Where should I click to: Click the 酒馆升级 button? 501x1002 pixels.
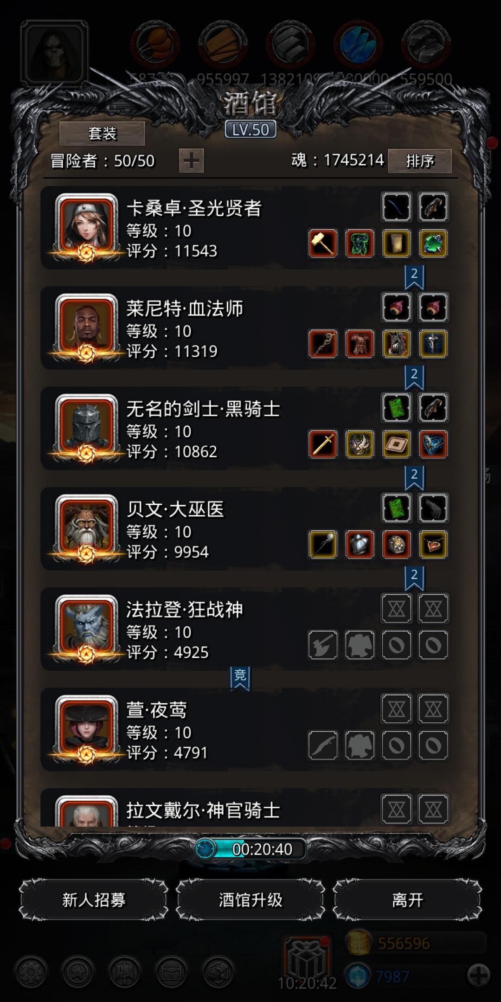(x=250, y=899)
